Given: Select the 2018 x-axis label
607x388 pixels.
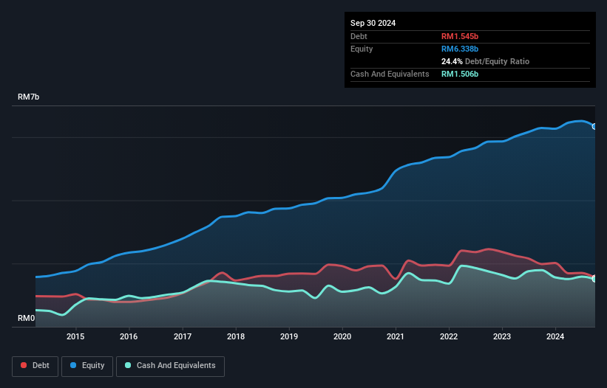Looking at the screenshot, I should coord(236,336).
